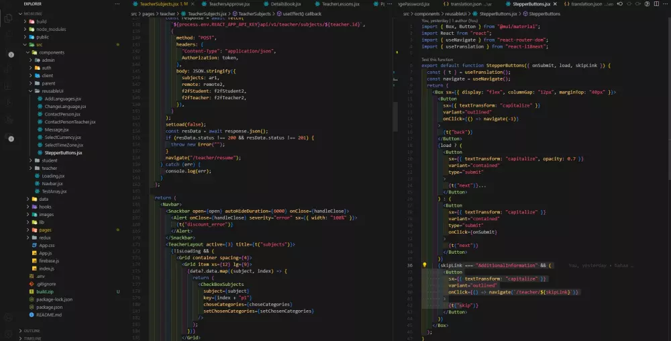Open the .env file

41,276
